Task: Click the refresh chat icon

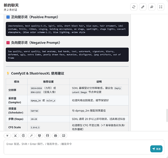Action: pyautogui.click(x=134, y=7)
